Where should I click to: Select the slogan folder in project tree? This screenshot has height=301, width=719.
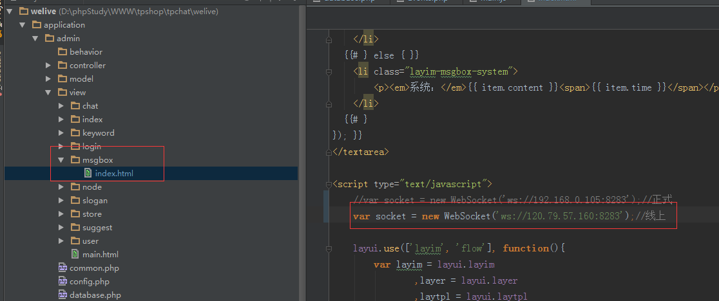click(95, 201)
